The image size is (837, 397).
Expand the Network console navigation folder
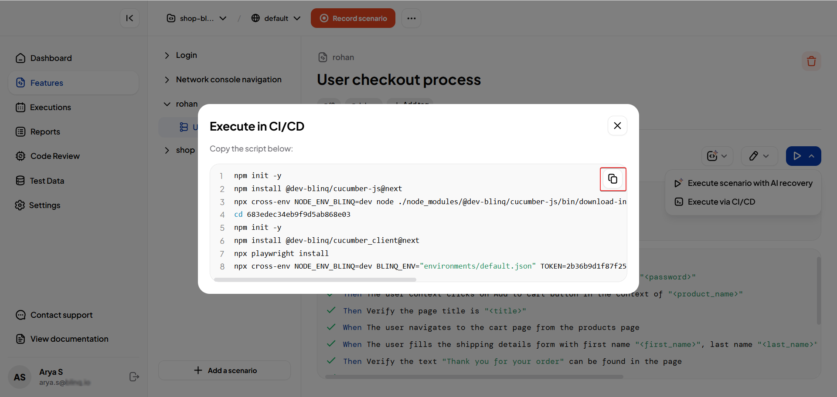click(167, 80)
